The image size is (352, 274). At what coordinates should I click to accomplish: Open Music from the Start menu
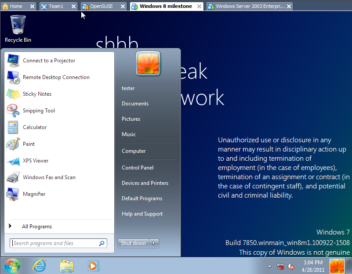[x=129, y=134]
